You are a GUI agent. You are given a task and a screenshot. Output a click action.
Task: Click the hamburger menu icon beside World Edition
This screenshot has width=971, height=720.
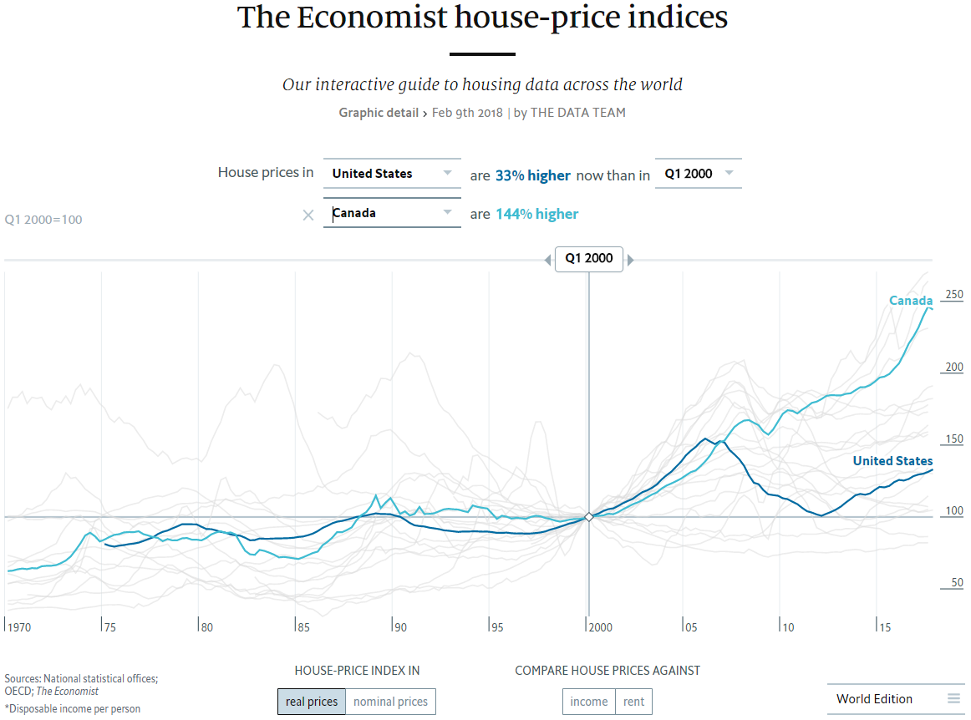953,699
